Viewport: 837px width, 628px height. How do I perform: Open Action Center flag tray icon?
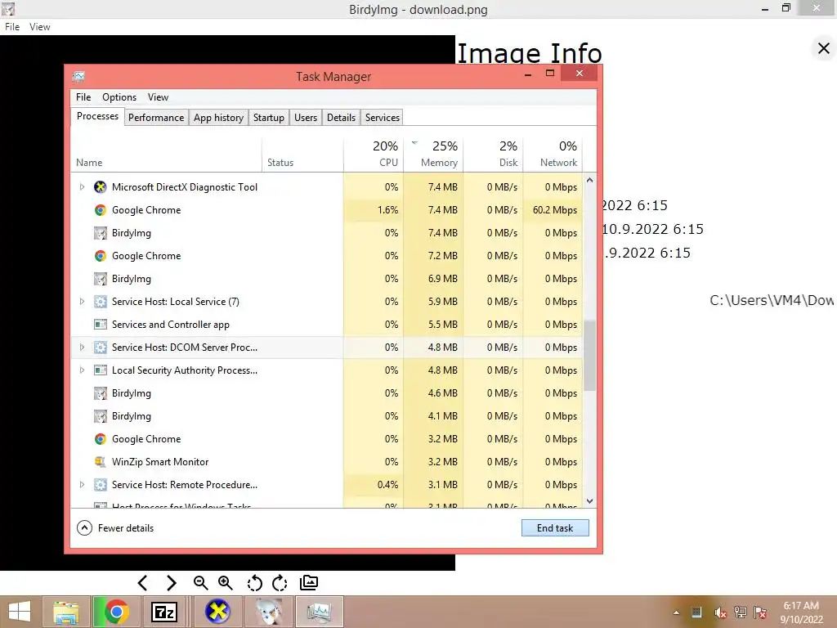point(760,612)
